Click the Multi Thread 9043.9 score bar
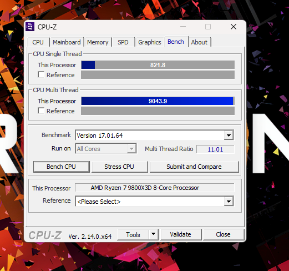Viewport: 289px width, 271px height. coord(158,101)
